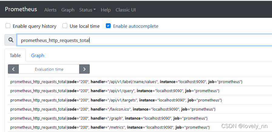272x132 pixels.
Task: Click the Enable query history label
Action: click(x=35, y=26)
